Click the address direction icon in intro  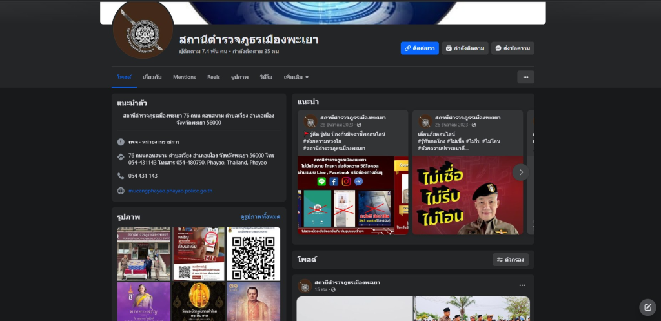[121, 156]
